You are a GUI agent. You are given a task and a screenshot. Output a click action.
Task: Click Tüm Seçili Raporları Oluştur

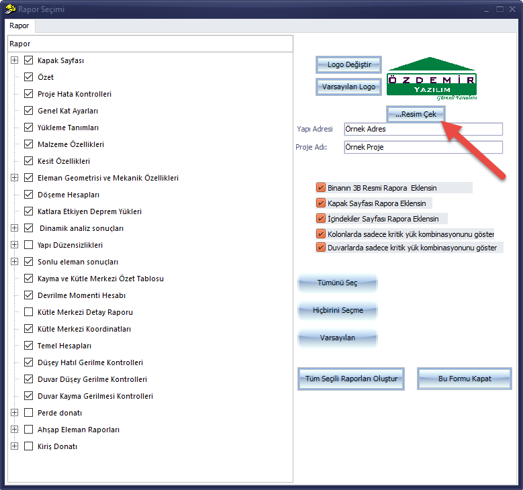click(x=351, y=379)
